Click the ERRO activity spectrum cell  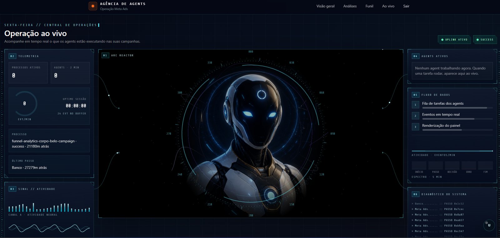pos(469,165)
